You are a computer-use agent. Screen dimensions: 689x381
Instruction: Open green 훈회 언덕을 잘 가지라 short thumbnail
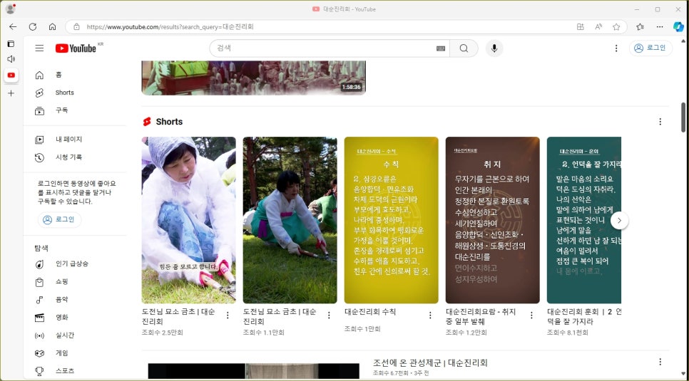coord(584,220)
